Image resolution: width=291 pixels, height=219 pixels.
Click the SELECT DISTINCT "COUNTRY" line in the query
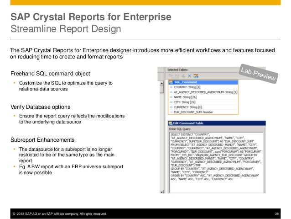(x=190, y=134)
